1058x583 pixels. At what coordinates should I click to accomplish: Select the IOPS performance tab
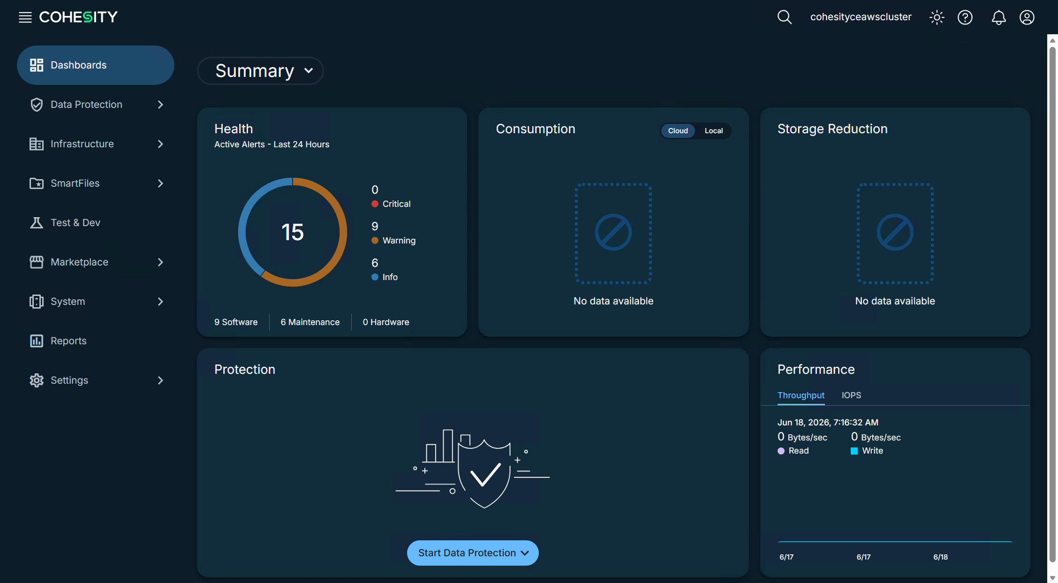851,395
